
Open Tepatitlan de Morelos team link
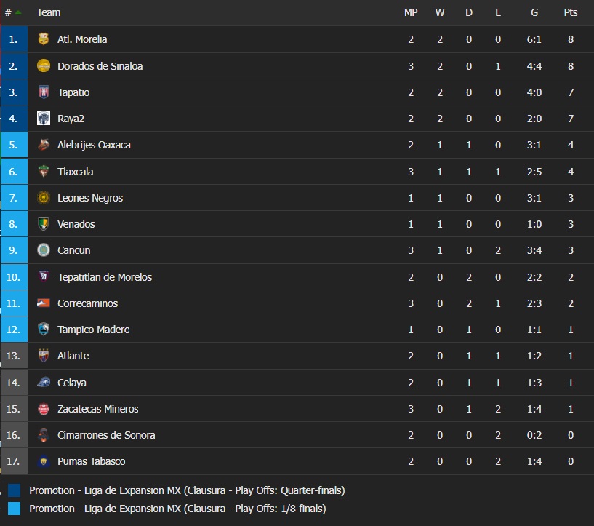tap(105, 277)
